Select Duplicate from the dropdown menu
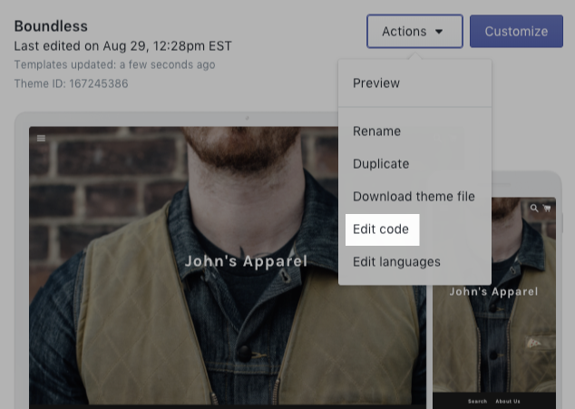 381,164
